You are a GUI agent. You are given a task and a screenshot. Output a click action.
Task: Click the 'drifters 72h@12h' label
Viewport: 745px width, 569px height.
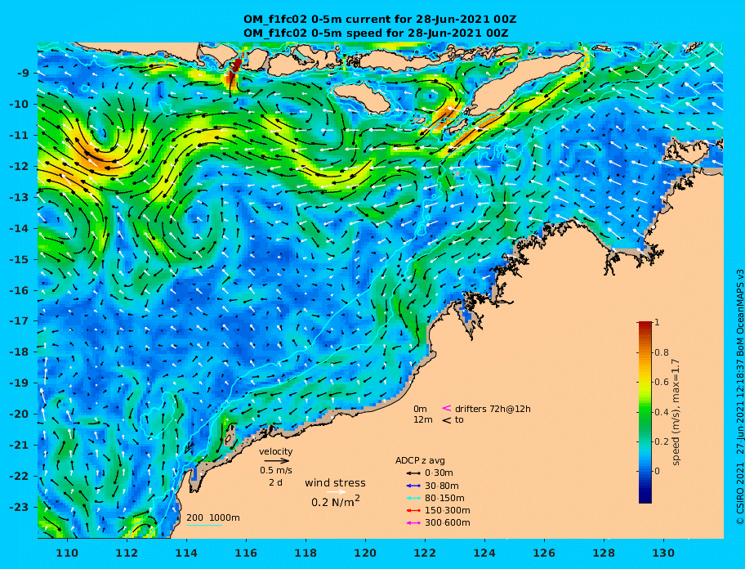point(493,409)
